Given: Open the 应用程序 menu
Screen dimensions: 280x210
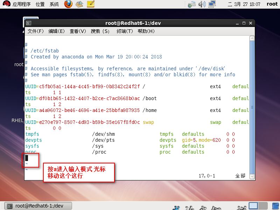Looking at the screenshot, I should [x=21, y=4].
